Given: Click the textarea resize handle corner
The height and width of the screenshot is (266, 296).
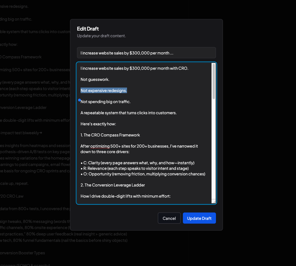Looking at the screenshot, I should point(214,202).
